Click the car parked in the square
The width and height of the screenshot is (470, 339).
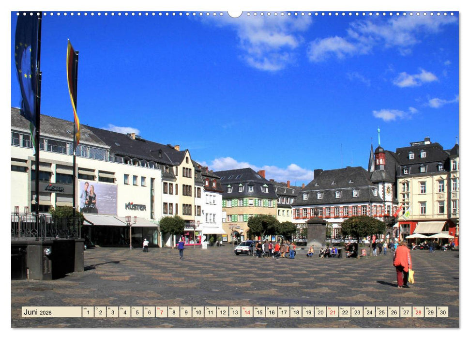pos(244,247)
